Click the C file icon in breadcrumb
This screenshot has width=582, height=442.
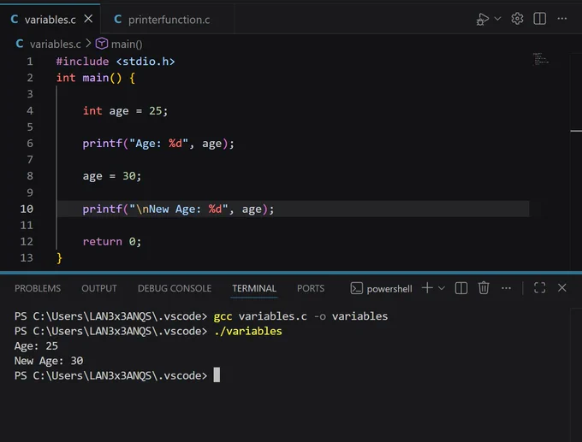pyautogui.click(x=20, y=44)
